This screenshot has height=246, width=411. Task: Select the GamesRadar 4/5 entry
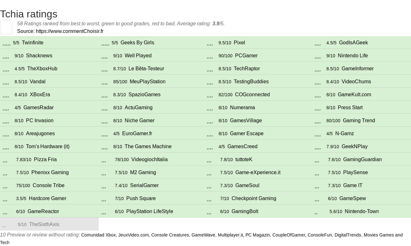pos(49,107)
